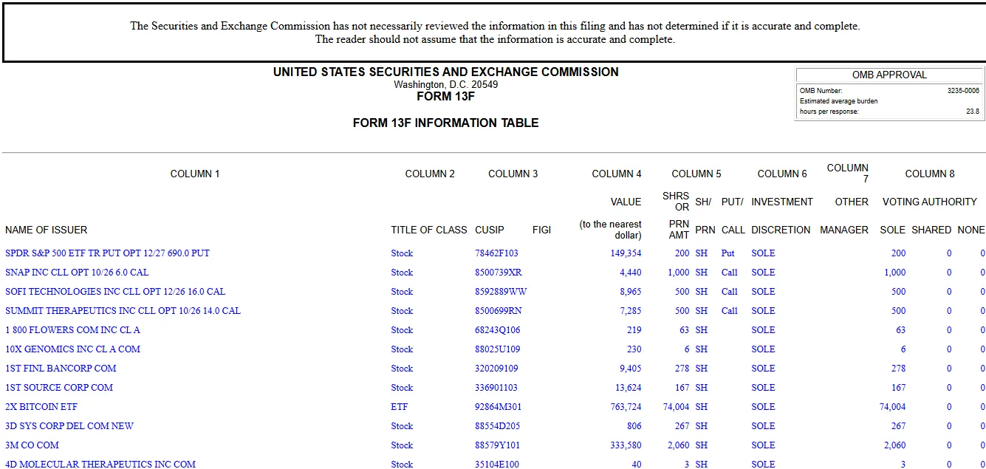Click CUSIP 92864M301

click(x=499, y=407)
